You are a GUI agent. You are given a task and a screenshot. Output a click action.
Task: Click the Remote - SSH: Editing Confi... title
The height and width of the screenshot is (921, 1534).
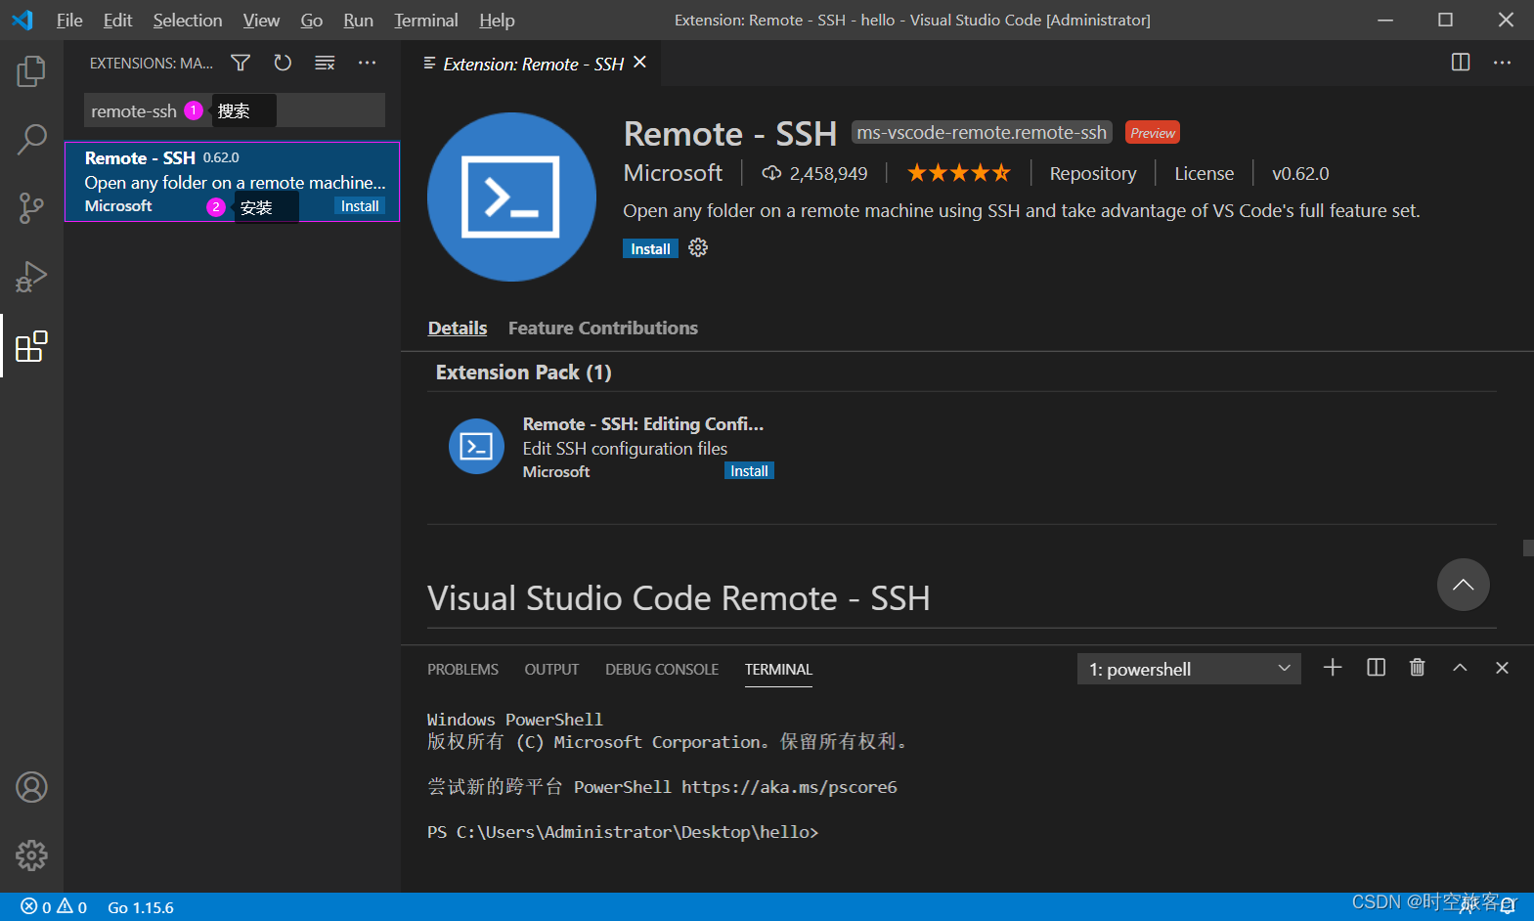[643, 424]
